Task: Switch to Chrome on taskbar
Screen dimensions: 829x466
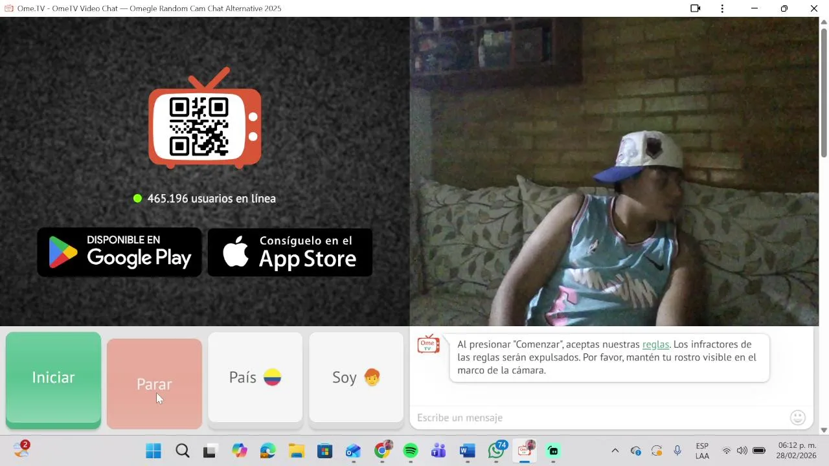Action: tap(383, 450)
